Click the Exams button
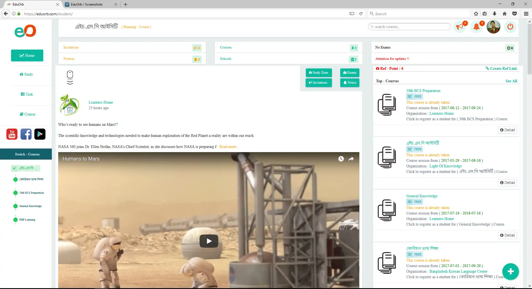The width and height of the screenshot is (532, 289). coord(350,73)
